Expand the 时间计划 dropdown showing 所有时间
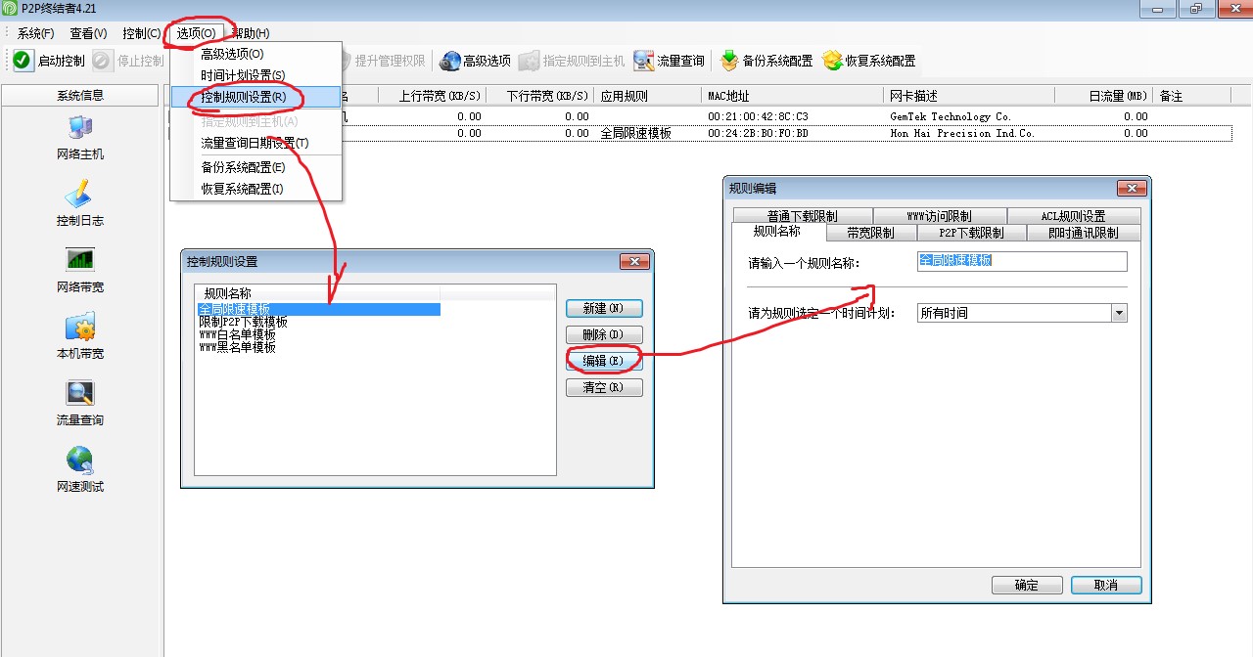1253x657 pixels. 1119,313
